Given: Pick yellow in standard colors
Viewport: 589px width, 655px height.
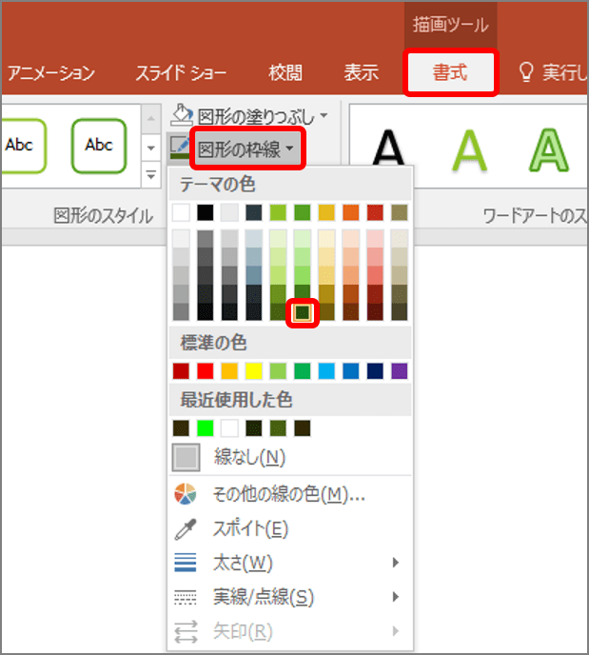Looking at the screenshot, I should [x=254, y=370].
